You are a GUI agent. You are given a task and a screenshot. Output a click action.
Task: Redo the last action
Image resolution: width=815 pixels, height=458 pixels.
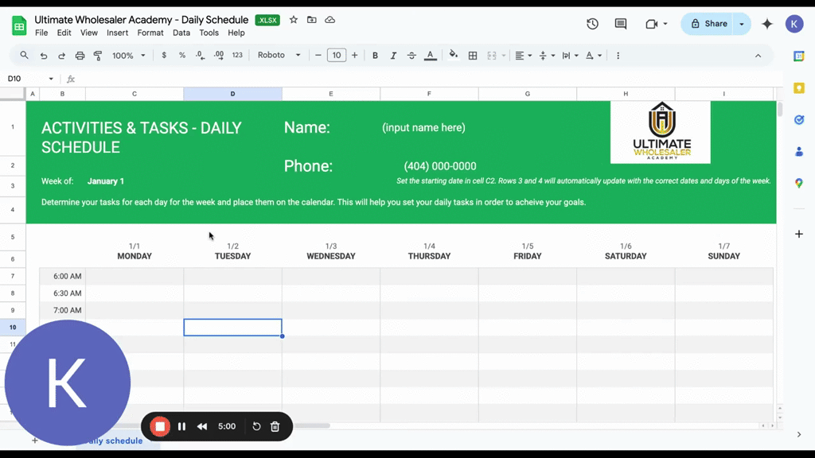click(61, 56)
